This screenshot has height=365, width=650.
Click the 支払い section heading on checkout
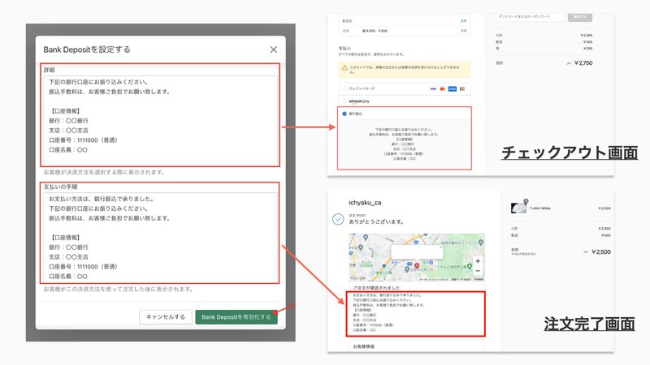pyautogui.click(x=344, y=49)
